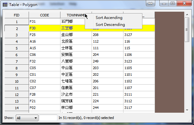Select row header 1
Image resolution: width=194 pixels, height=125 pixels.
pos(17,22)
